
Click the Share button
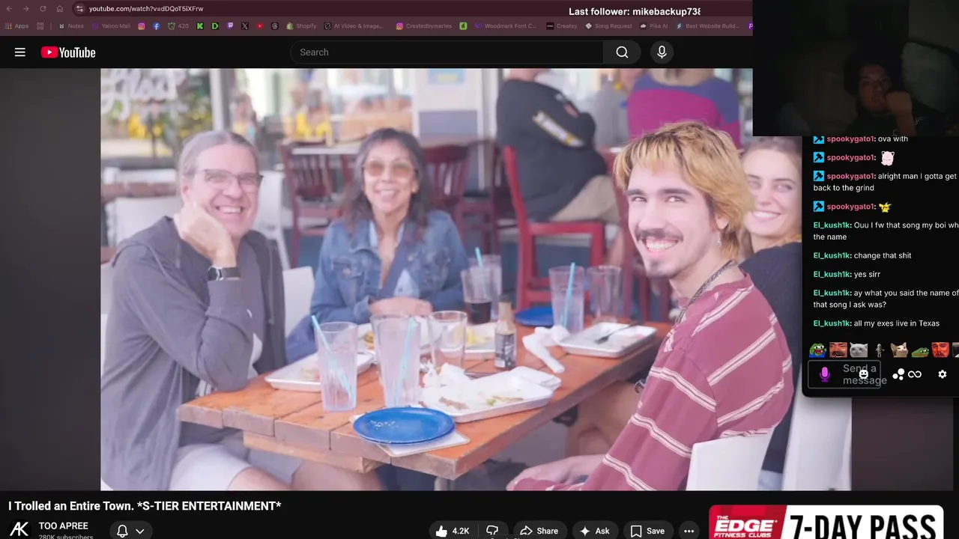coord(539,531)
